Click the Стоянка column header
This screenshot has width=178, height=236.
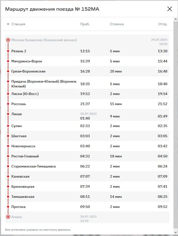tap(117, 24)
